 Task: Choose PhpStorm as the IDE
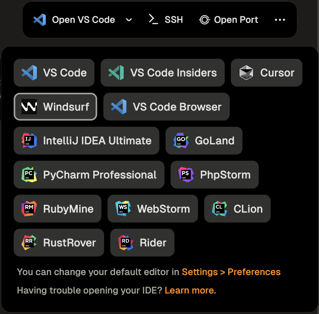pyautogui.click(x=214, y=174)
